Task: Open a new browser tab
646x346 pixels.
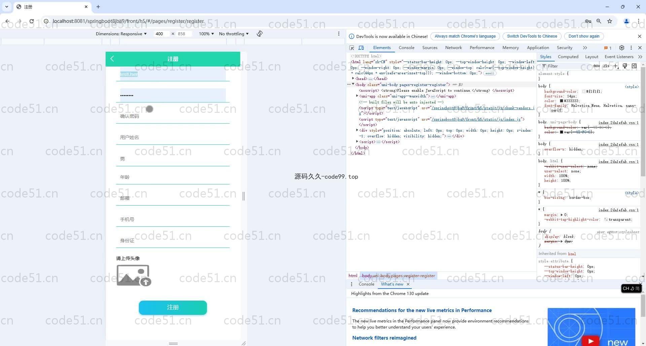Action: 98,7
